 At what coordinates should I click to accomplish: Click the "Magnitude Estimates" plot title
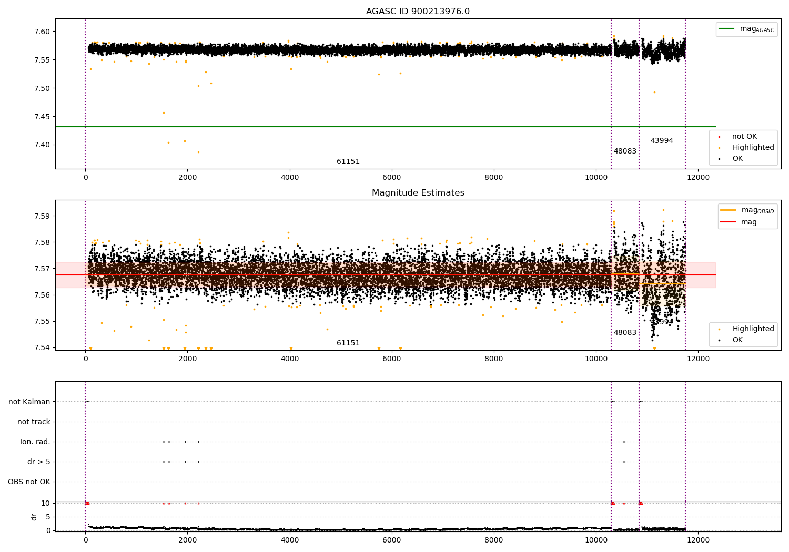[418, 193]
